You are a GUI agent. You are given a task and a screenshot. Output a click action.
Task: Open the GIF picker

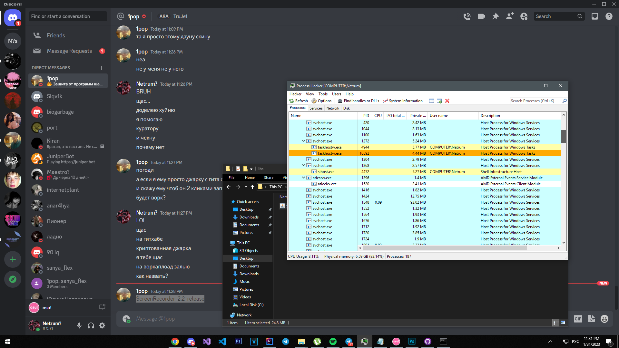(578, 319)
